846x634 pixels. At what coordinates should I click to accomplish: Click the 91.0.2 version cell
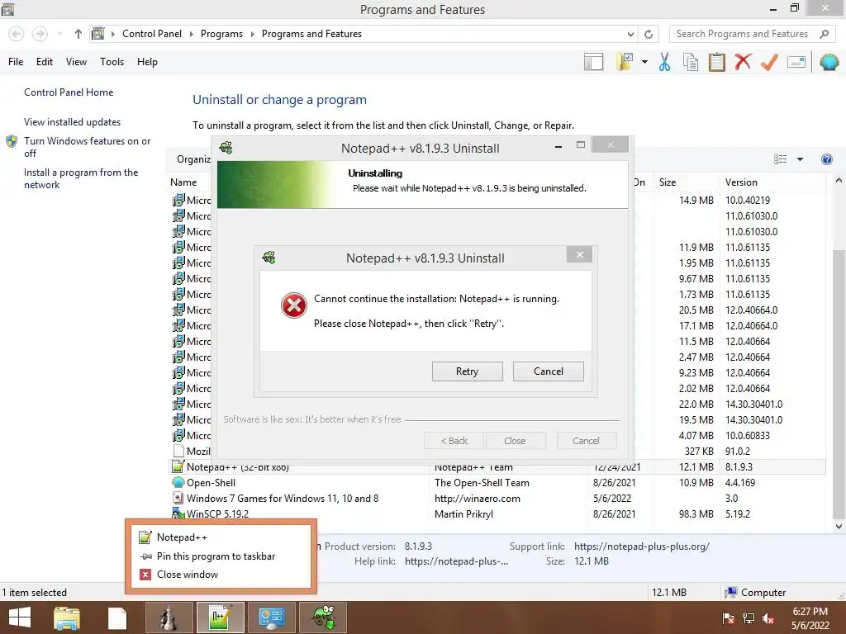point(738,452)
